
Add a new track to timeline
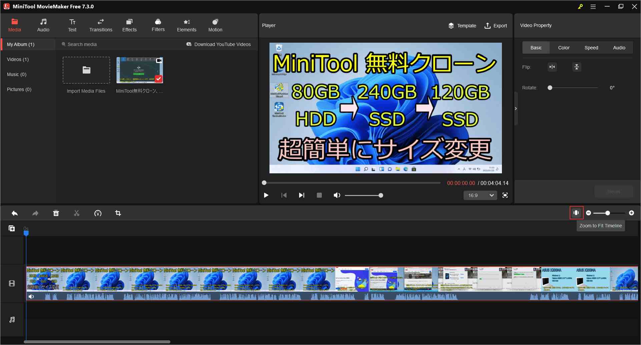12,228
